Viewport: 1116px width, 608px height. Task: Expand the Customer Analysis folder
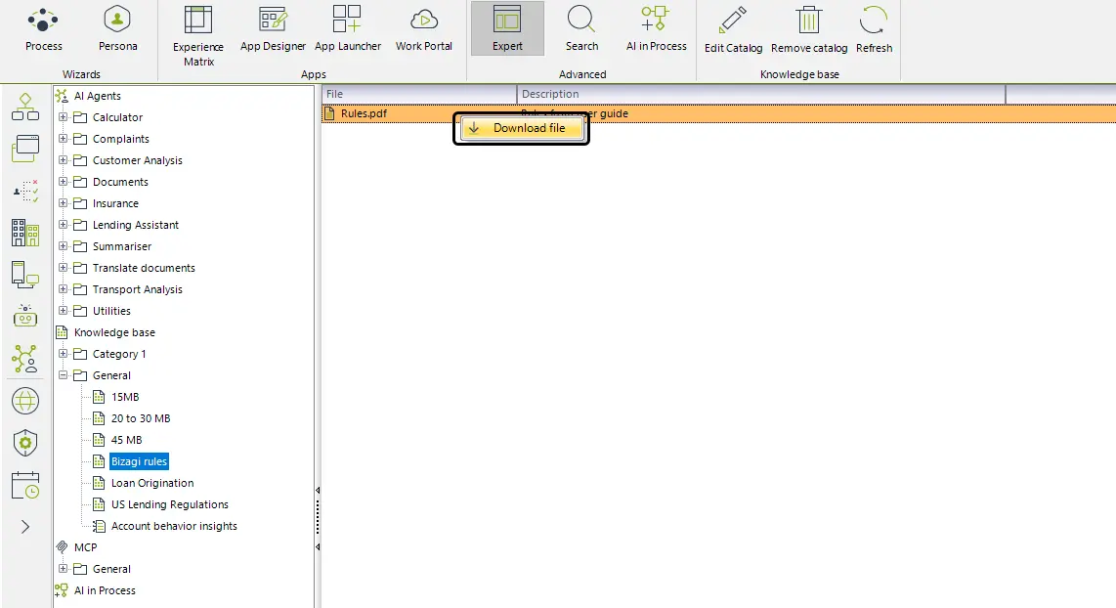(64, 160)
